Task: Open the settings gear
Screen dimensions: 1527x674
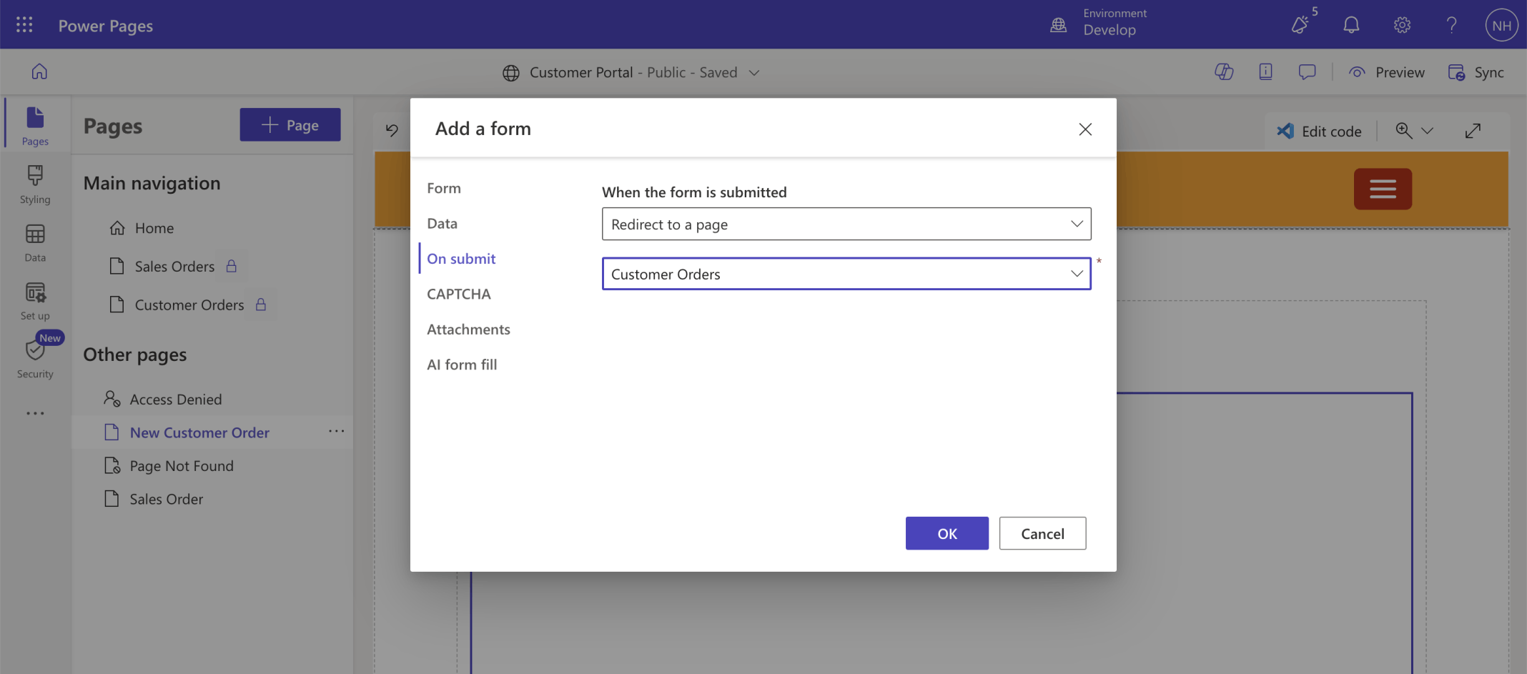Action: (x=1402, y=25)
